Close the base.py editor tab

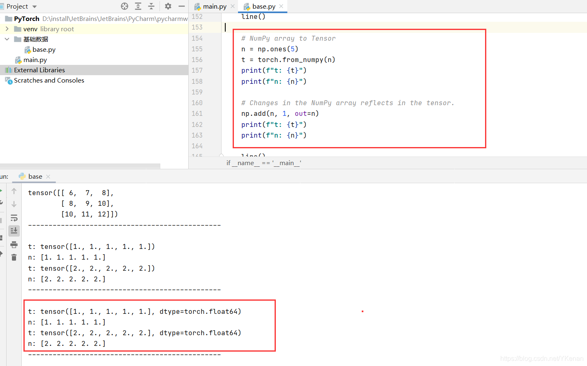[281, 6]
